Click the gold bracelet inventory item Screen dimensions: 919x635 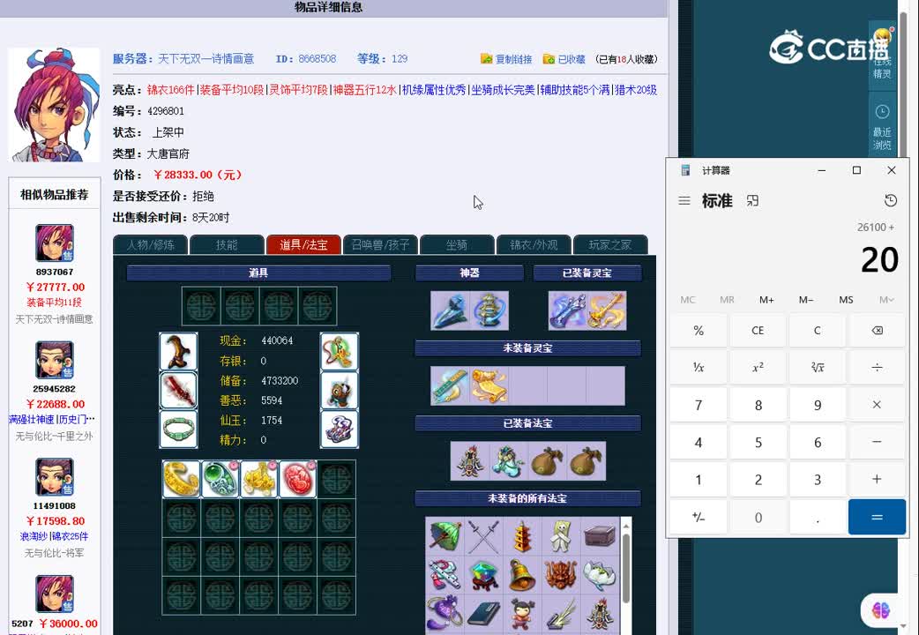click(181, 479)
